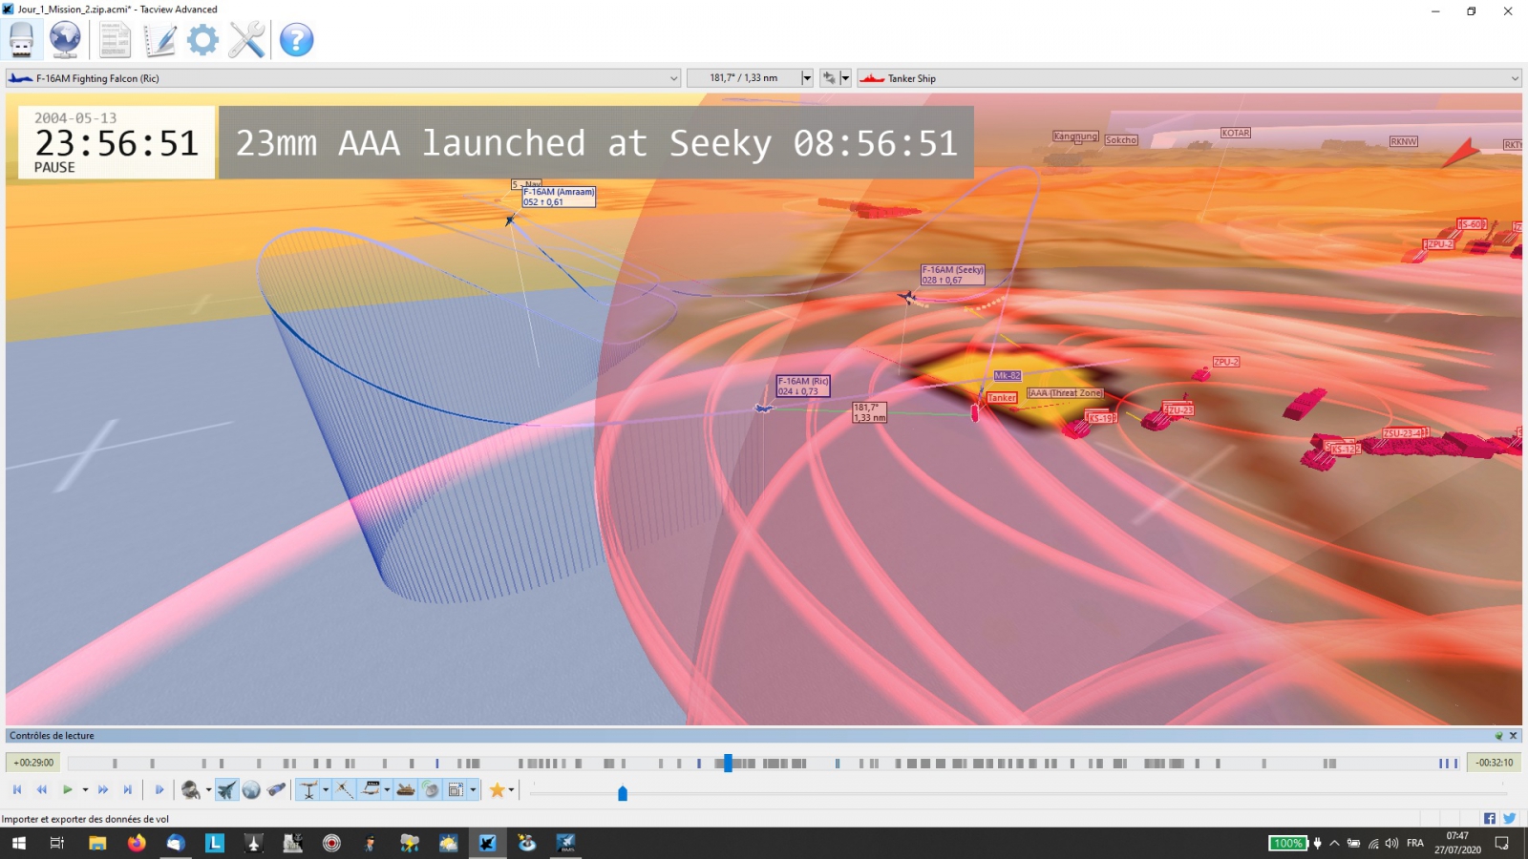Screen dimensions: 1528x859
Task: Click the 181,7° / 1,33 nm bearing field
Action: click(x=744, y=78)
